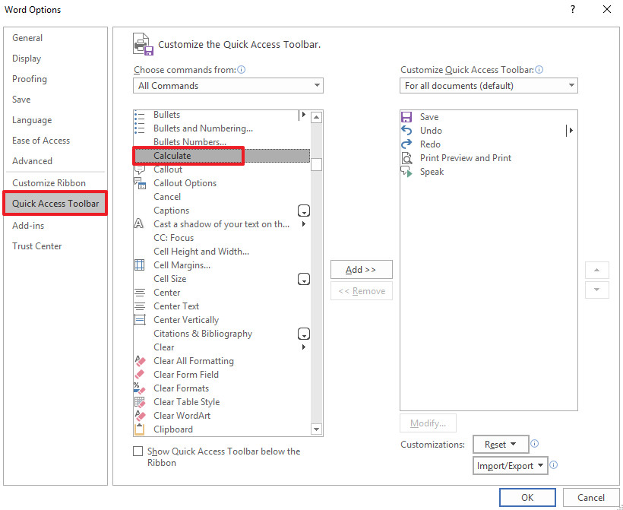Viewport: 623px width, 510px height.
Task: Expand the Clear submenu arrow
Action: (x=304, y=347)
